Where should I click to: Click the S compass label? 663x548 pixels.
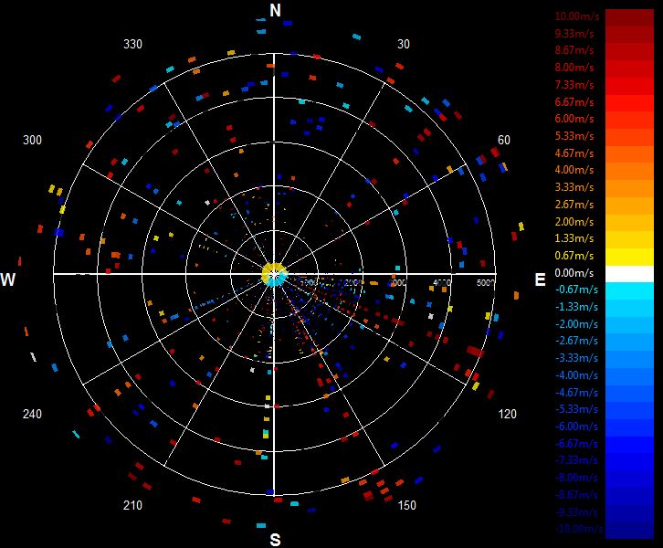[x=275, y=540]
